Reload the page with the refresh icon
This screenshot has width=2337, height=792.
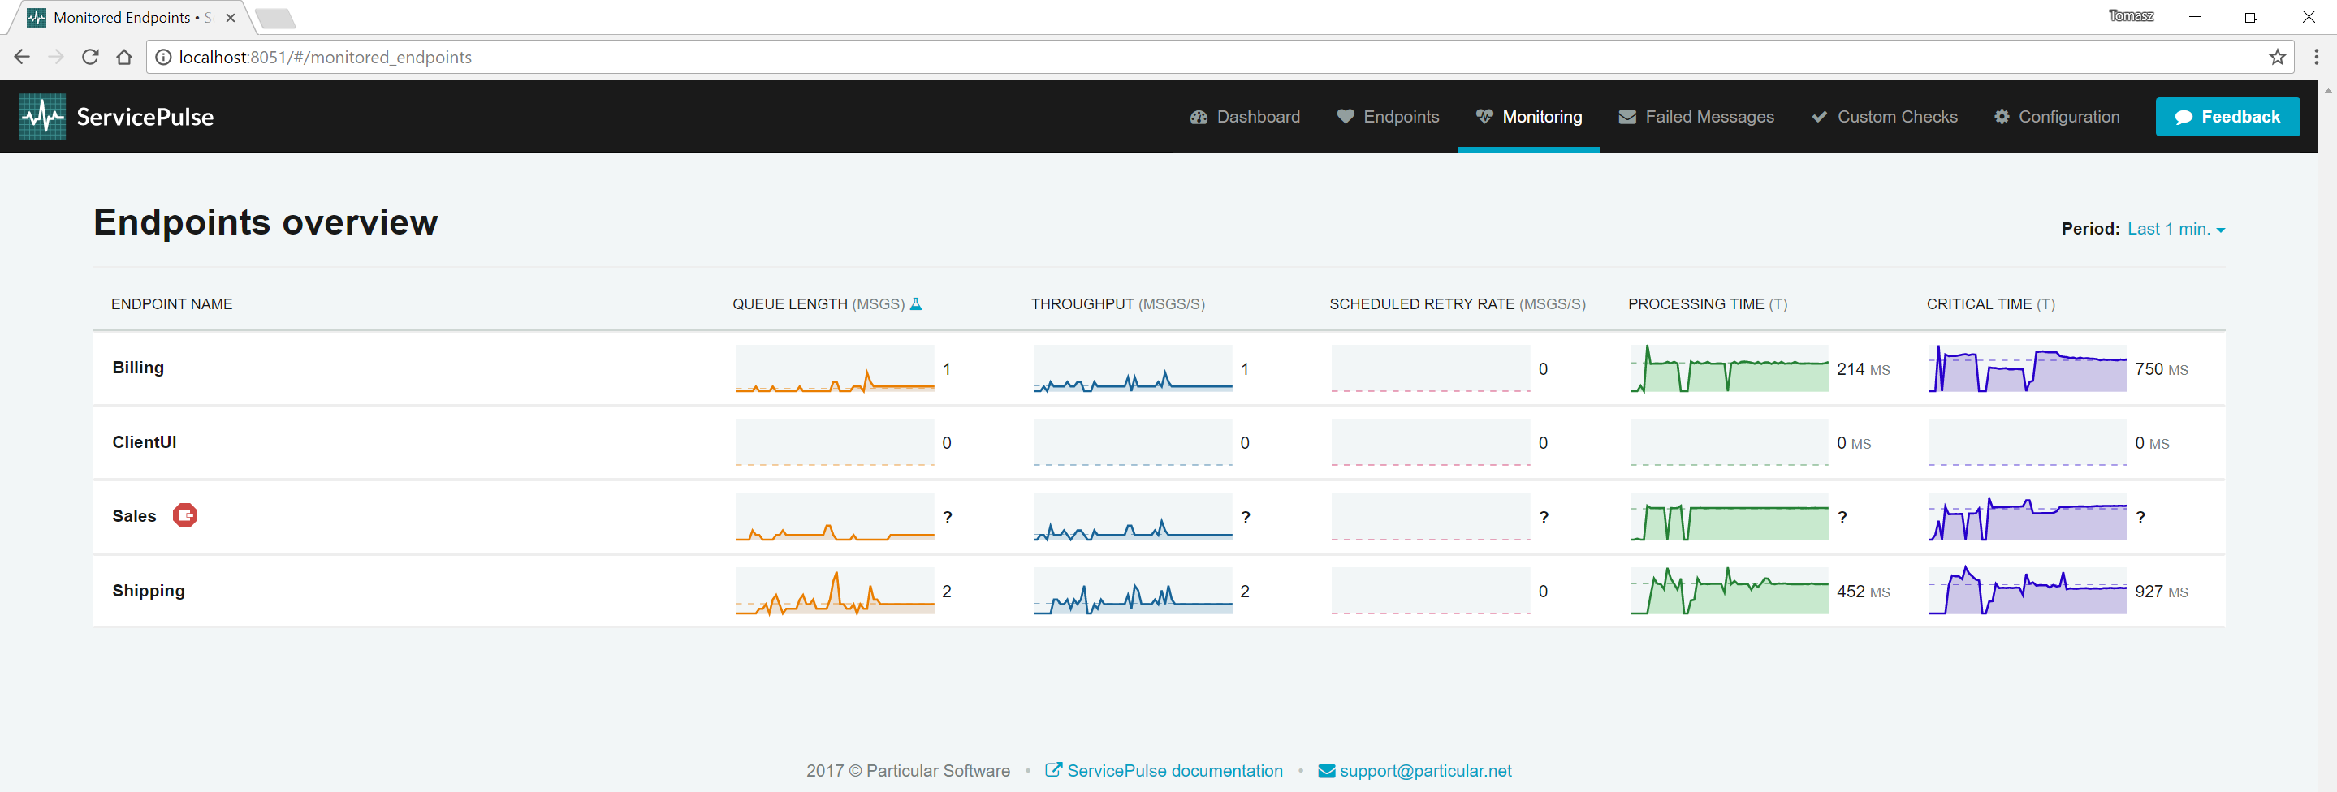[x=90, y=57]
